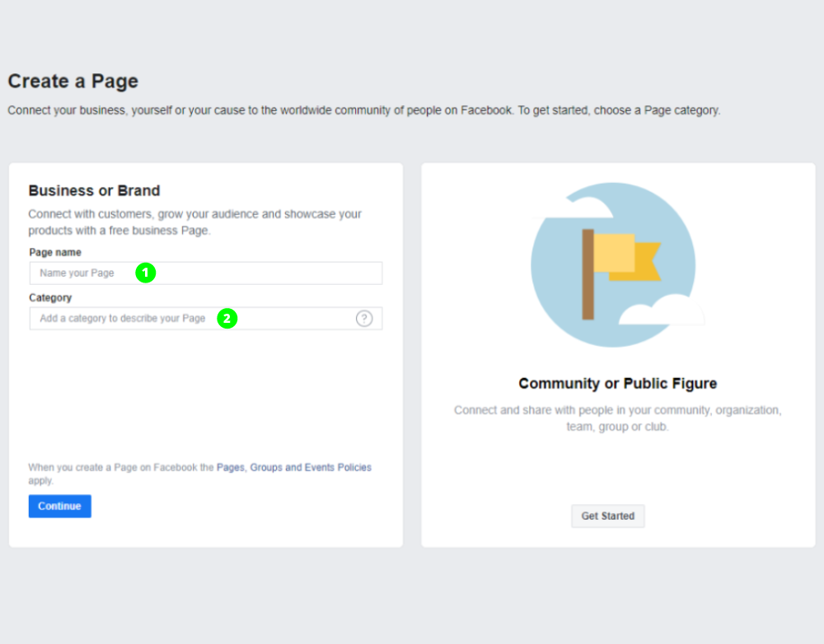This screenshot has height=644, width=824.
Task: Click the green marker labeled 2
Action: point(228,317)
